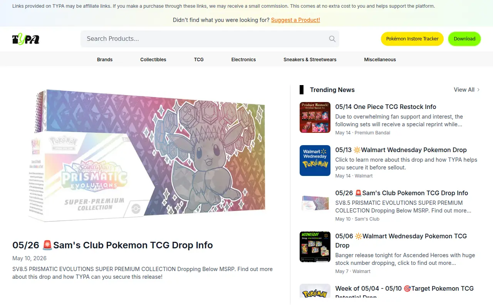Click the TYPA logo

coord(26,39)
